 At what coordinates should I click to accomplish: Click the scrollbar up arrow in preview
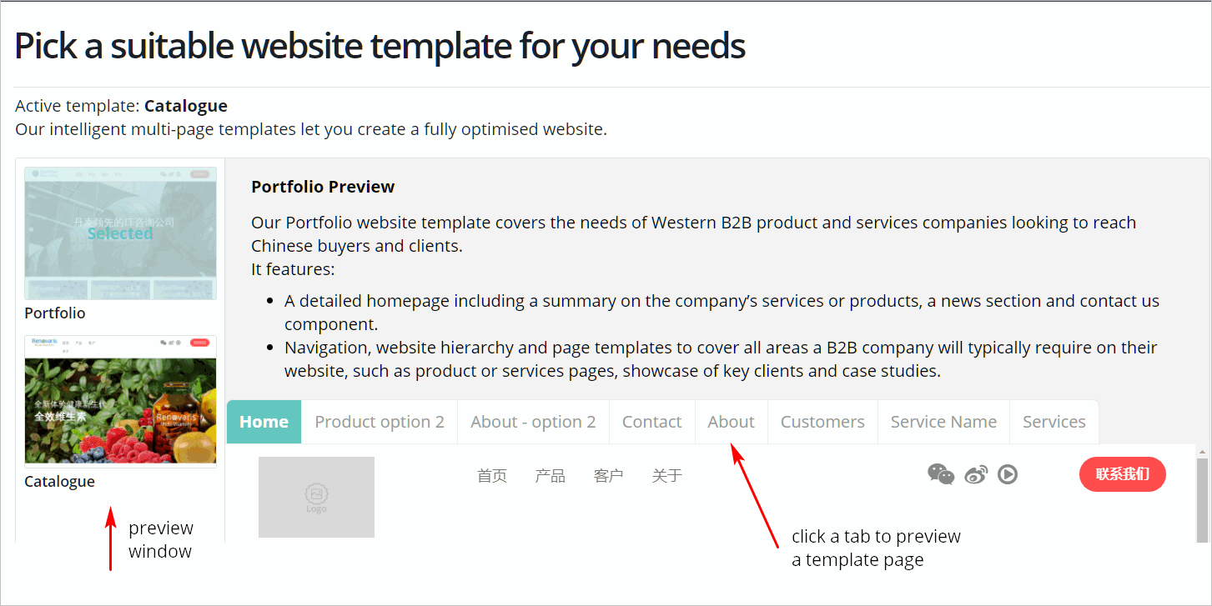[x=1202, y=452]
